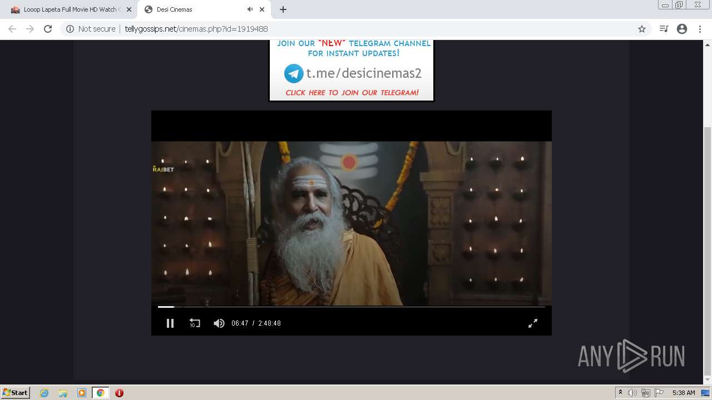Show hidden system tray icons
The width and height of the screenshot is (712, 400).
620,393
